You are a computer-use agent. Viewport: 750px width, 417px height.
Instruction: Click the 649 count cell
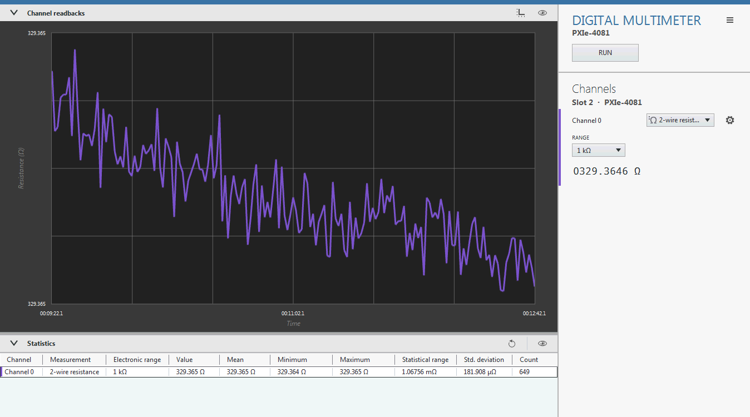point(525,372)
